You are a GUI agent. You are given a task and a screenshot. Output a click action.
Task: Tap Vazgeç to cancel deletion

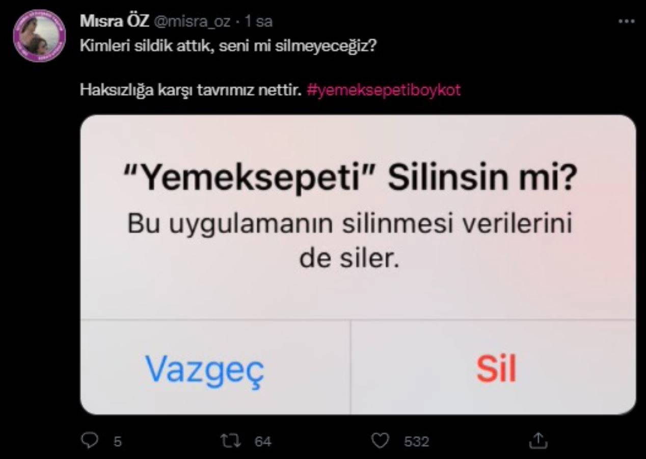(x=205, y=369)
